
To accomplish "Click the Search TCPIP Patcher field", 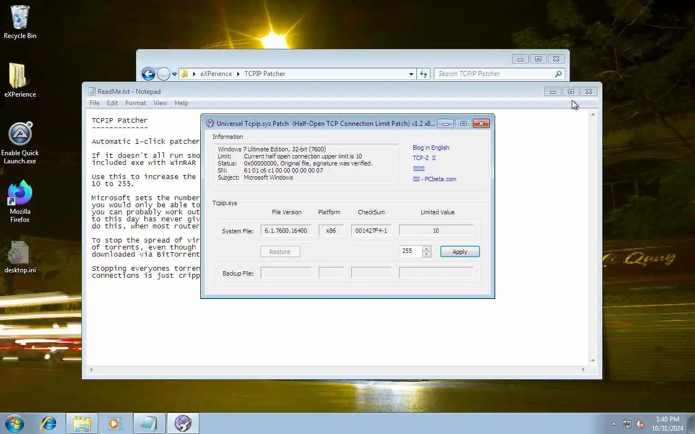I will point(494,74).
